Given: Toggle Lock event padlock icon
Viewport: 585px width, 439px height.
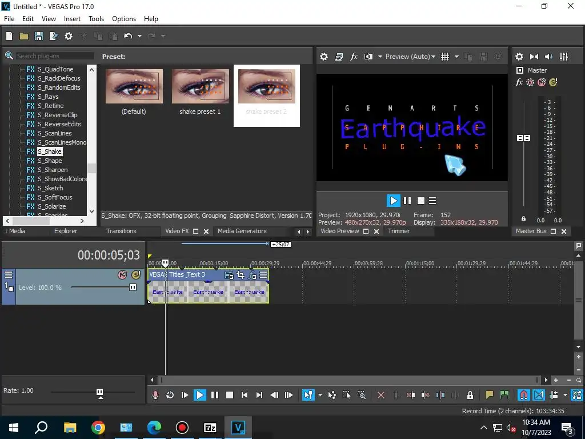Looking at the screenshot, I should tap(470, 395).
